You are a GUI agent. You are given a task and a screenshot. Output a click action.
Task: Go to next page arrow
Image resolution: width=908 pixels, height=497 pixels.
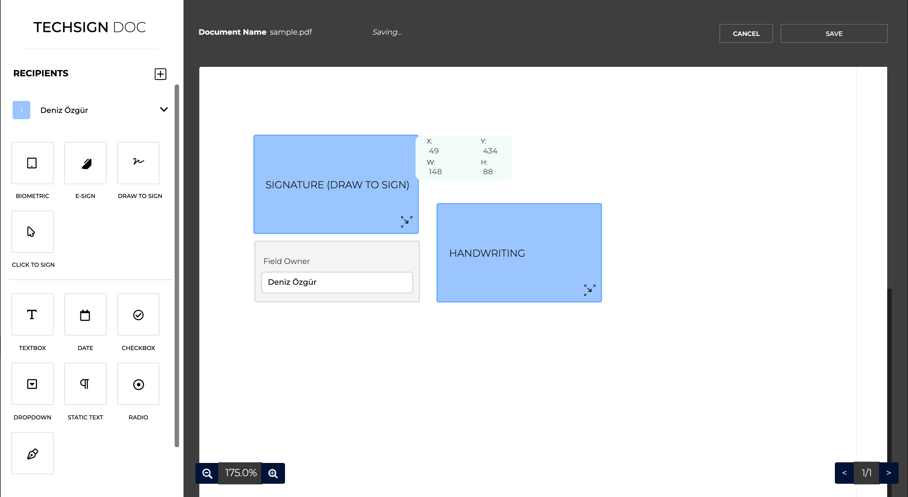(x=889, y=473)
